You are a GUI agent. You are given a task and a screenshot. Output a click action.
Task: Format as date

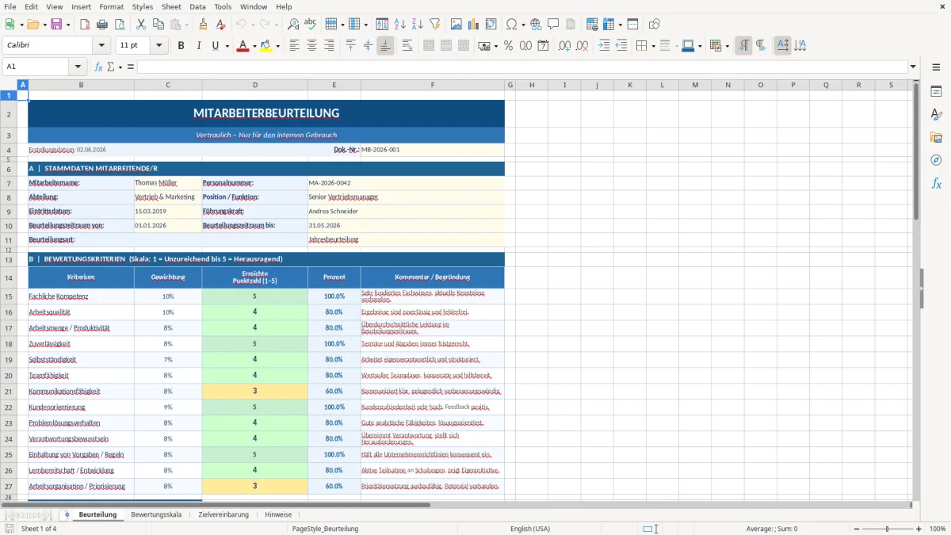pos(543,46)
